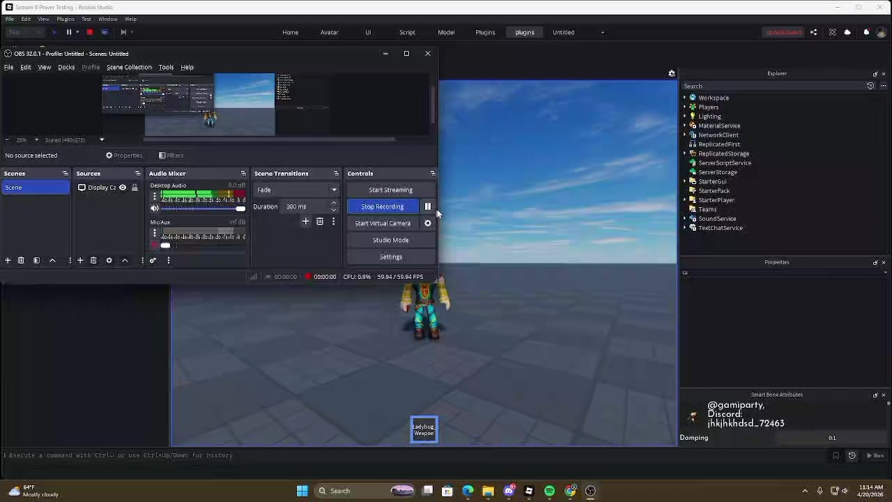
Task: Click the Start Streaming button
Action: click(x=391, y=190)
